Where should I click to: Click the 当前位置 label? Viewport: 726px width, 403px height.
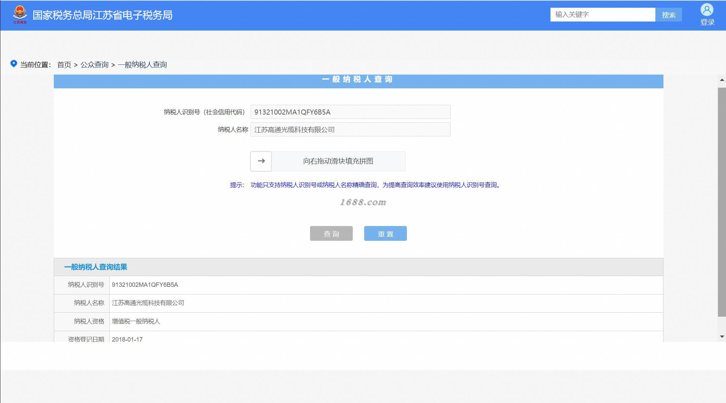(x=35, y=65)
